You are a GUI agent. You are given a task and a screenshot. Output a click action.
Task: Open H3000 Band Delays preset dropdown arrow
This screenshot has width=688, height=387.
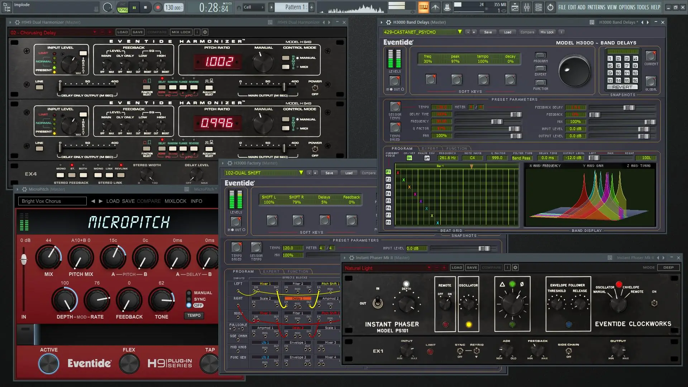coord(460,32)
